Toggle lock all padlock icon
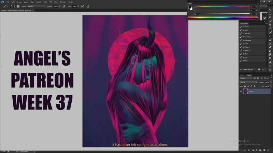 tap(254, 86)
